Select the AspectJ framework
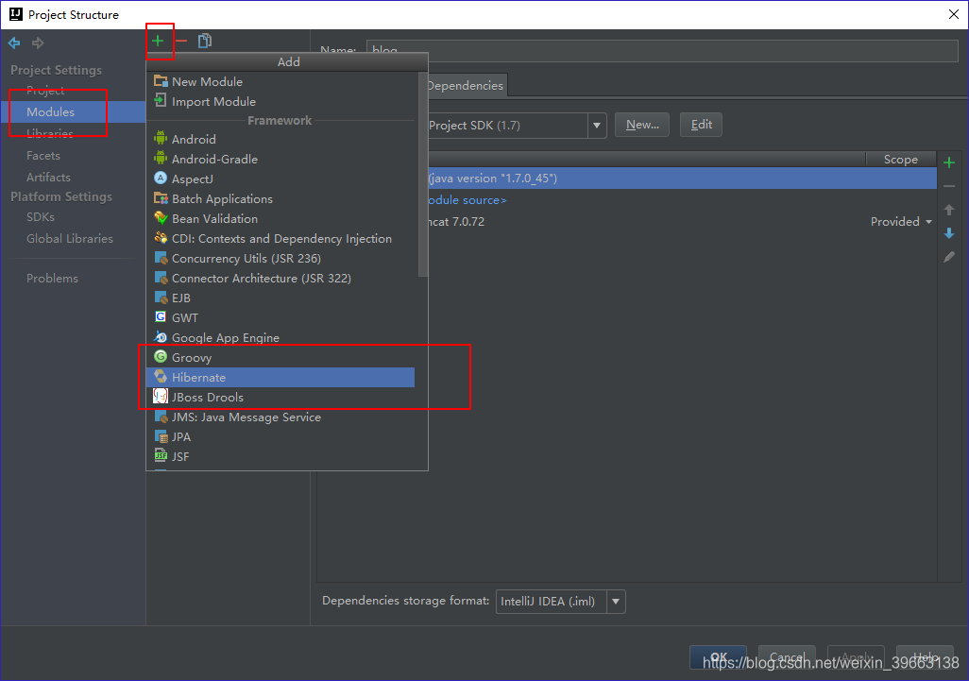This screenshot has height=681, width=969. point(282,179)
